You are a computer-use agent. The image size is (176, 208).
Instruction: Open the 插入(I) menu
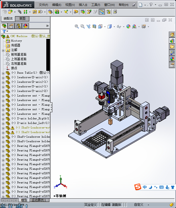(x=83, y=5)
